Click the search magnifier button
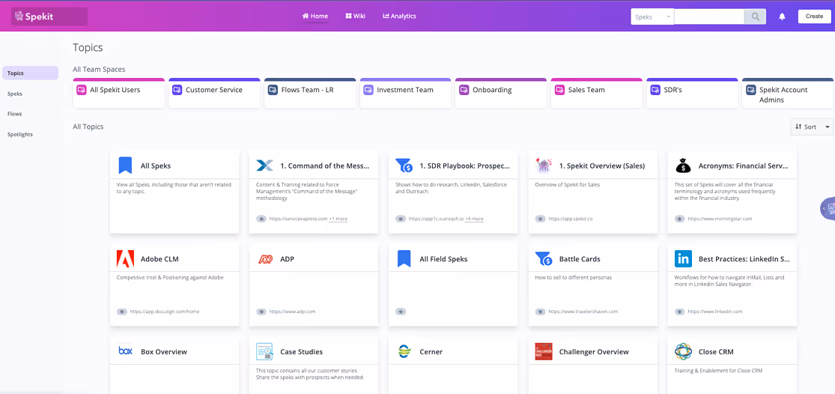This screenshot has height=394, width=835. [x=755, y=16]
